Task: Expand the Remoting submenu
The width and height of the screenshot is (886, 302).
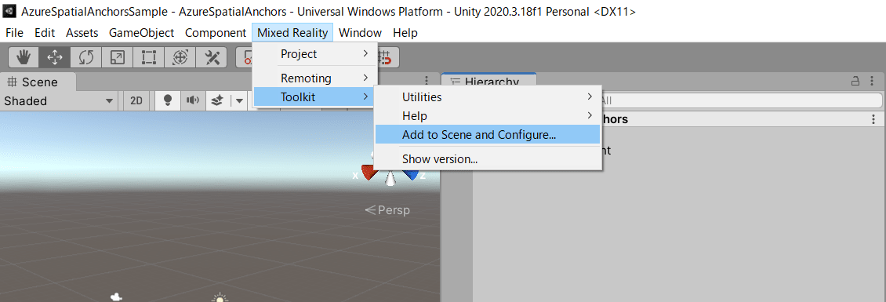Action: (314, 78)
